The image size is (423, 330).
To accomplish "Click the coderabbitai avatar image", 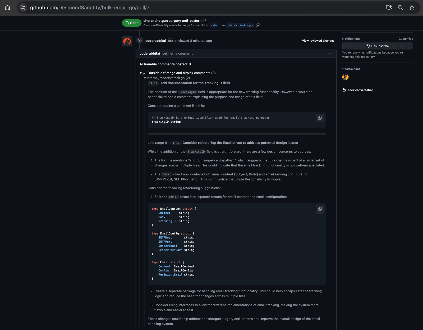I will coord(127,41).
